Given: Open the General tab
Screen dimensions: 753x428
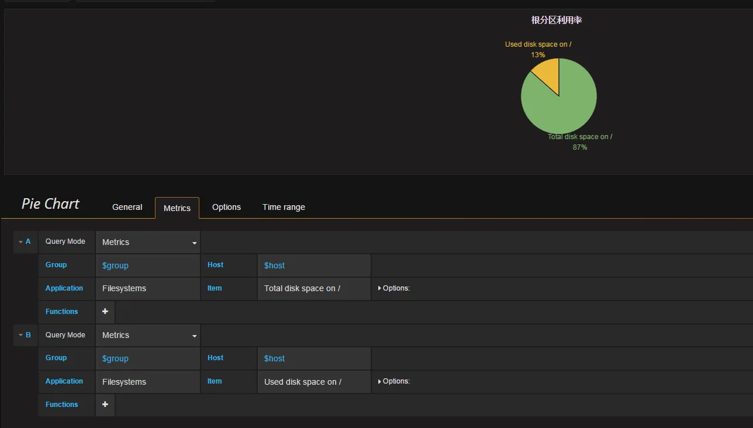Looking at the screenshot, I should [127, 207].
